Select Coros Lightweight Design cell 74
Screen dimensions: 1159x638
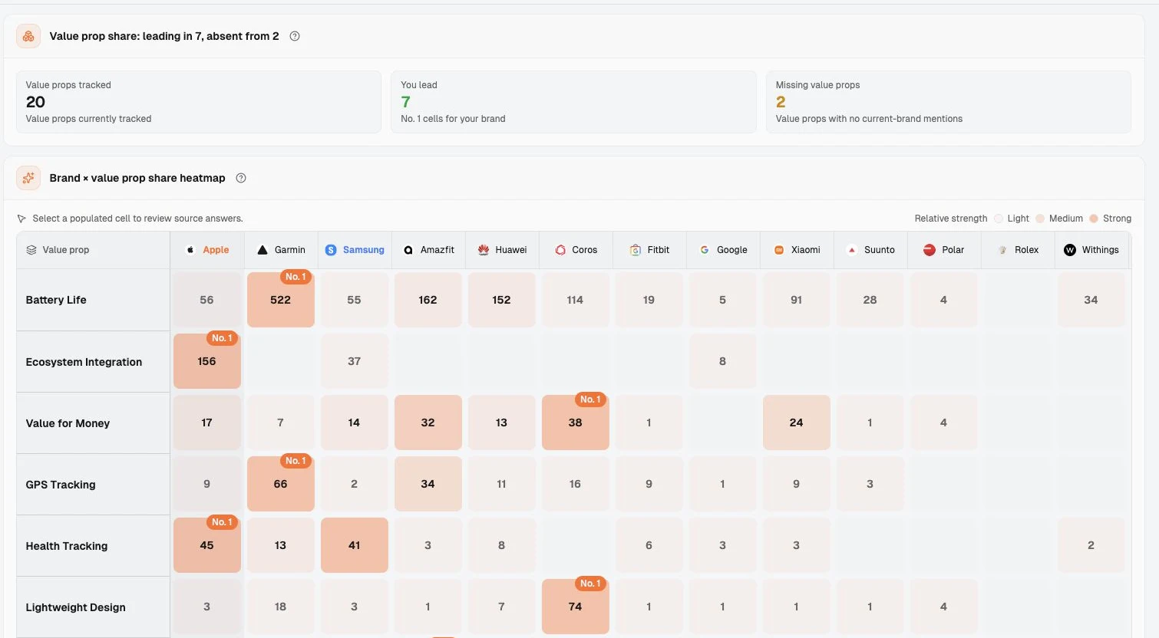tap(576, 607)
